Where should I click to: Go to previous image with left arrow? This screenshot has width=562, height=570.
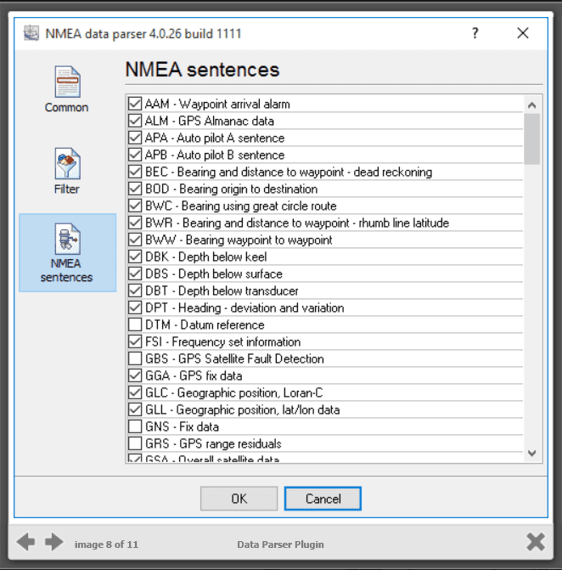26,542
